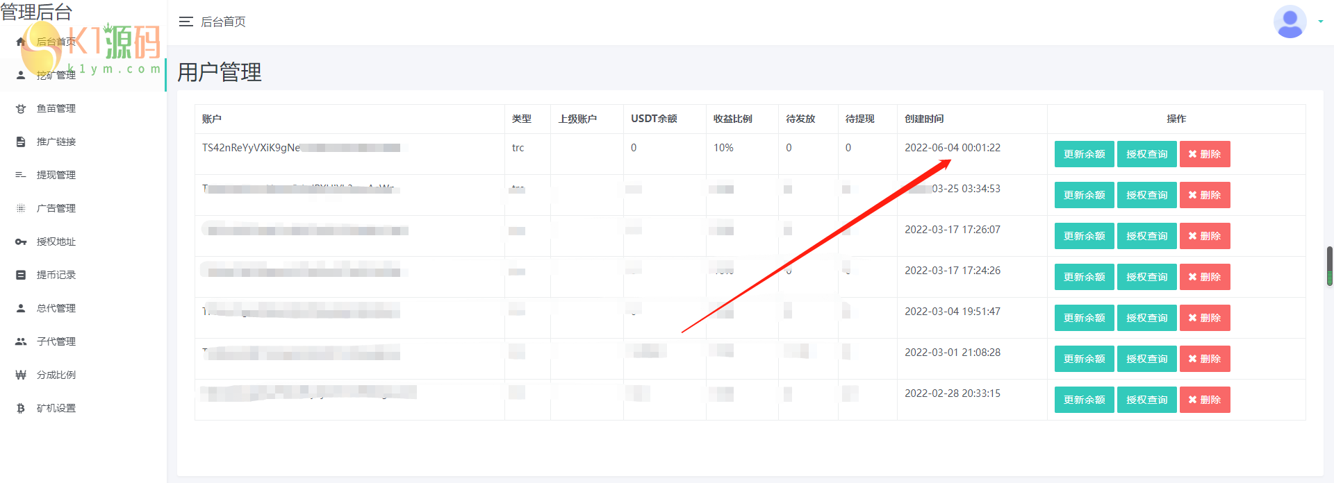Select 总代管理 from the sidebar

pyautogui.click(x=56, y=308)
